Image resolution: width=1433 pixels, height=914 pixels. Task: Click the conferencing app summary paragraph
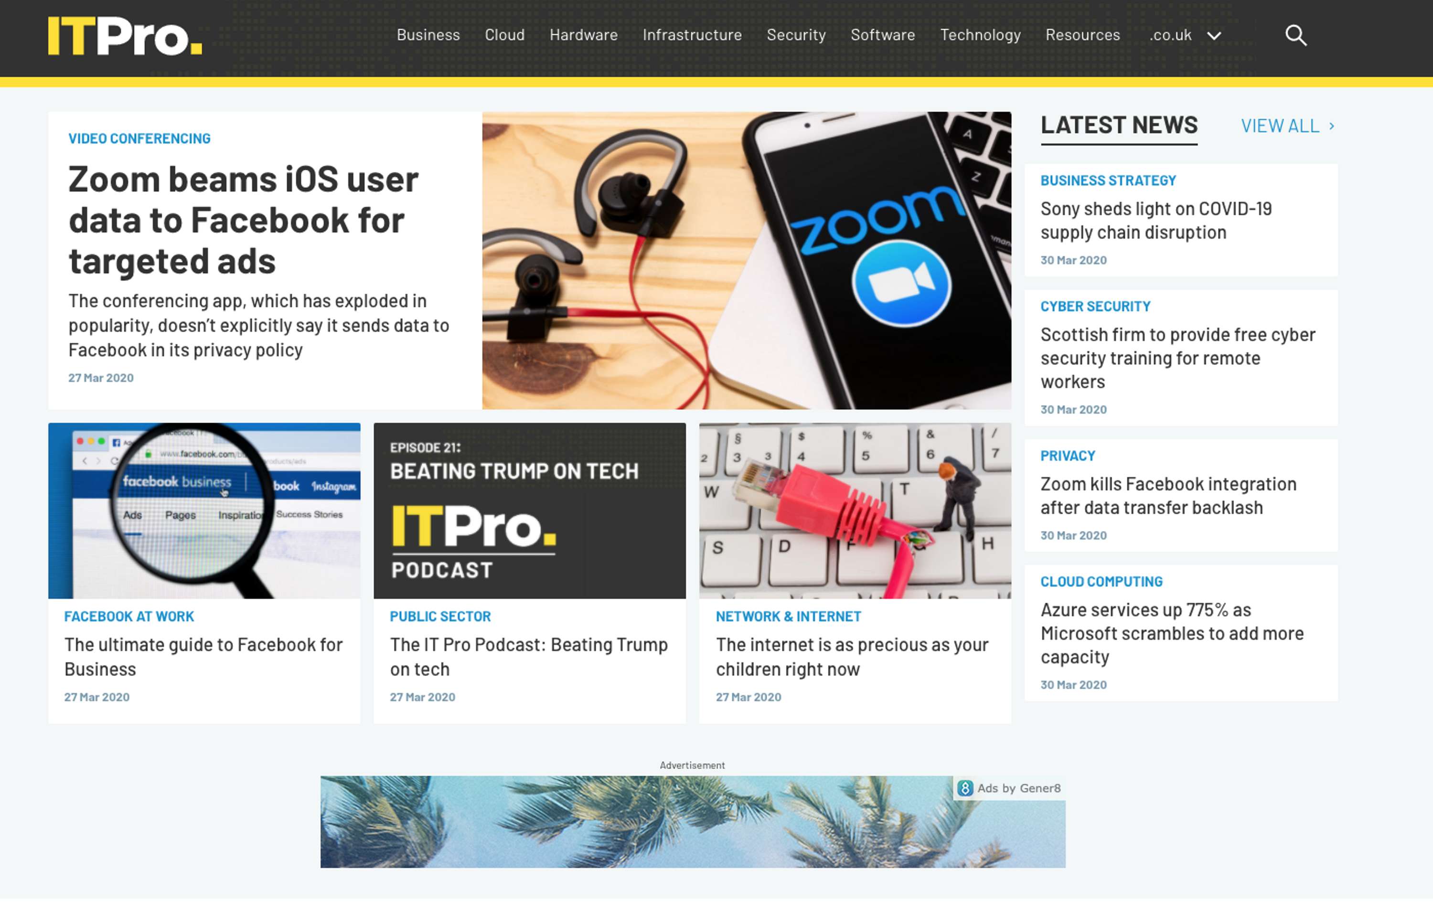[x=259, y=325]
